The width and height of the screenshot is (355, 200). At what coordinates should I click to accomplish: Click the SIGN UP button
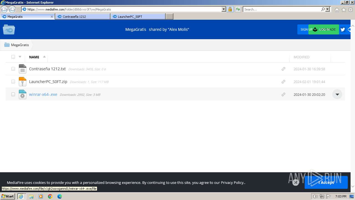[x=303, y=29]
